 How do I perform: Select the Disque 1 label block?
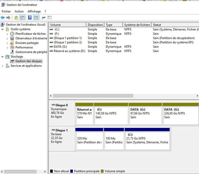(x=62, y=139)
